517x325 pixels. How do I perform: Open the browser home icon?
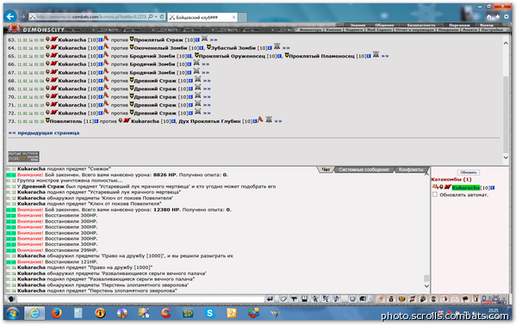[489, 17]
